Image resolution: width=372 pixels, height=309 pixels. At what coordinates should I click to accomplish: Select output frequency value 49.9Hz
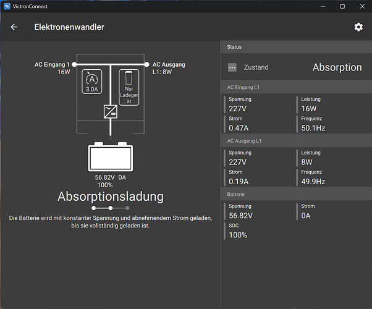click(313, 182)
